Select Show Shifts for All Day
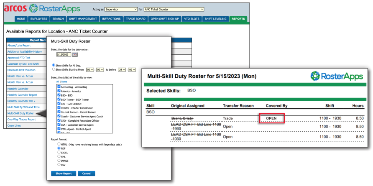Screen dimensions: 373x186 [x=53, y=65]
